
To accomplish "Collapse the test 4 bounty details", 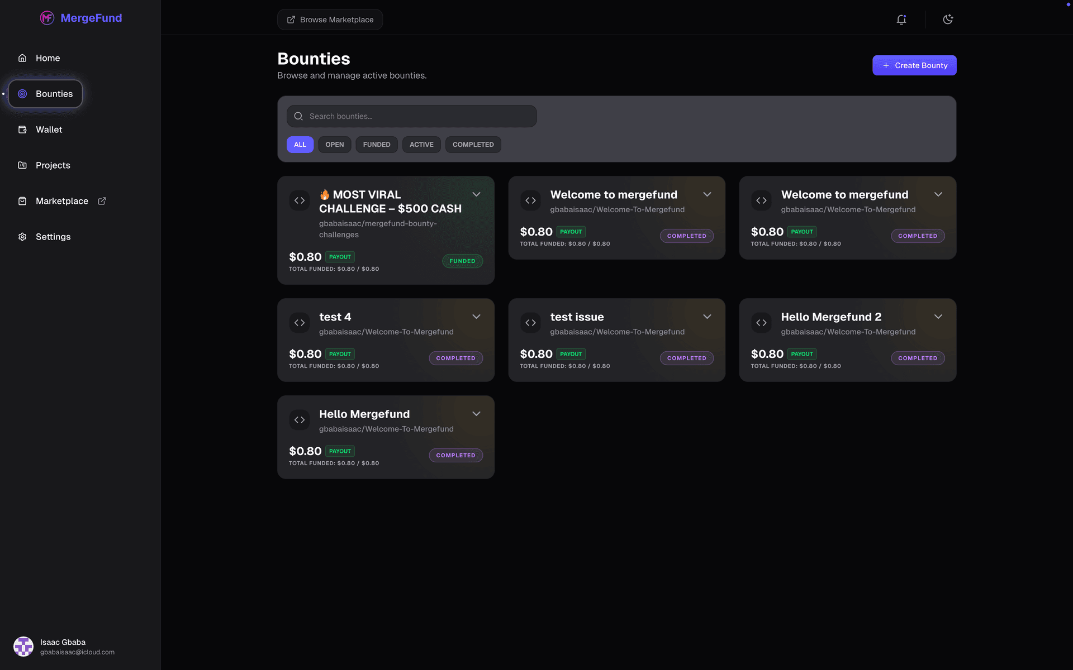I will pos(476,316).
